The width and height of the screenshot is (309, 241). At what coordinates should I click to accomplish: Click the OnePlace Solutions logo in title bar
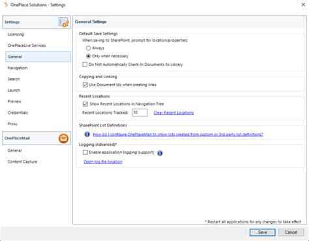click(6, 5)
